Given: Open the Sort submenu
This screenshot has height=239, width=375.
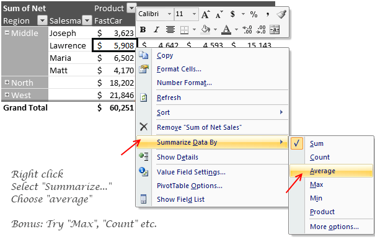Looking at the screenshot, I should point(213,112).
